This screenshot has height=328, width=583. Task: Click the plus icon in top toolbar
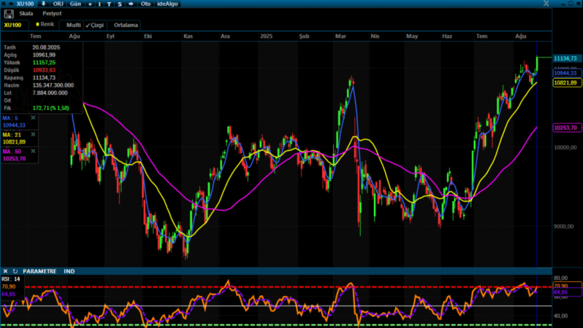click(x=90, y=4)
